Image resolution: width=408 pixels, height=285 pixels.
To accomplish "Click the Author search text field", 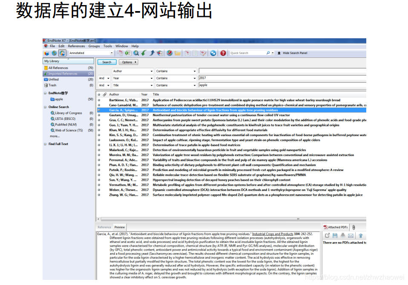I will click(x=282, y=71).
